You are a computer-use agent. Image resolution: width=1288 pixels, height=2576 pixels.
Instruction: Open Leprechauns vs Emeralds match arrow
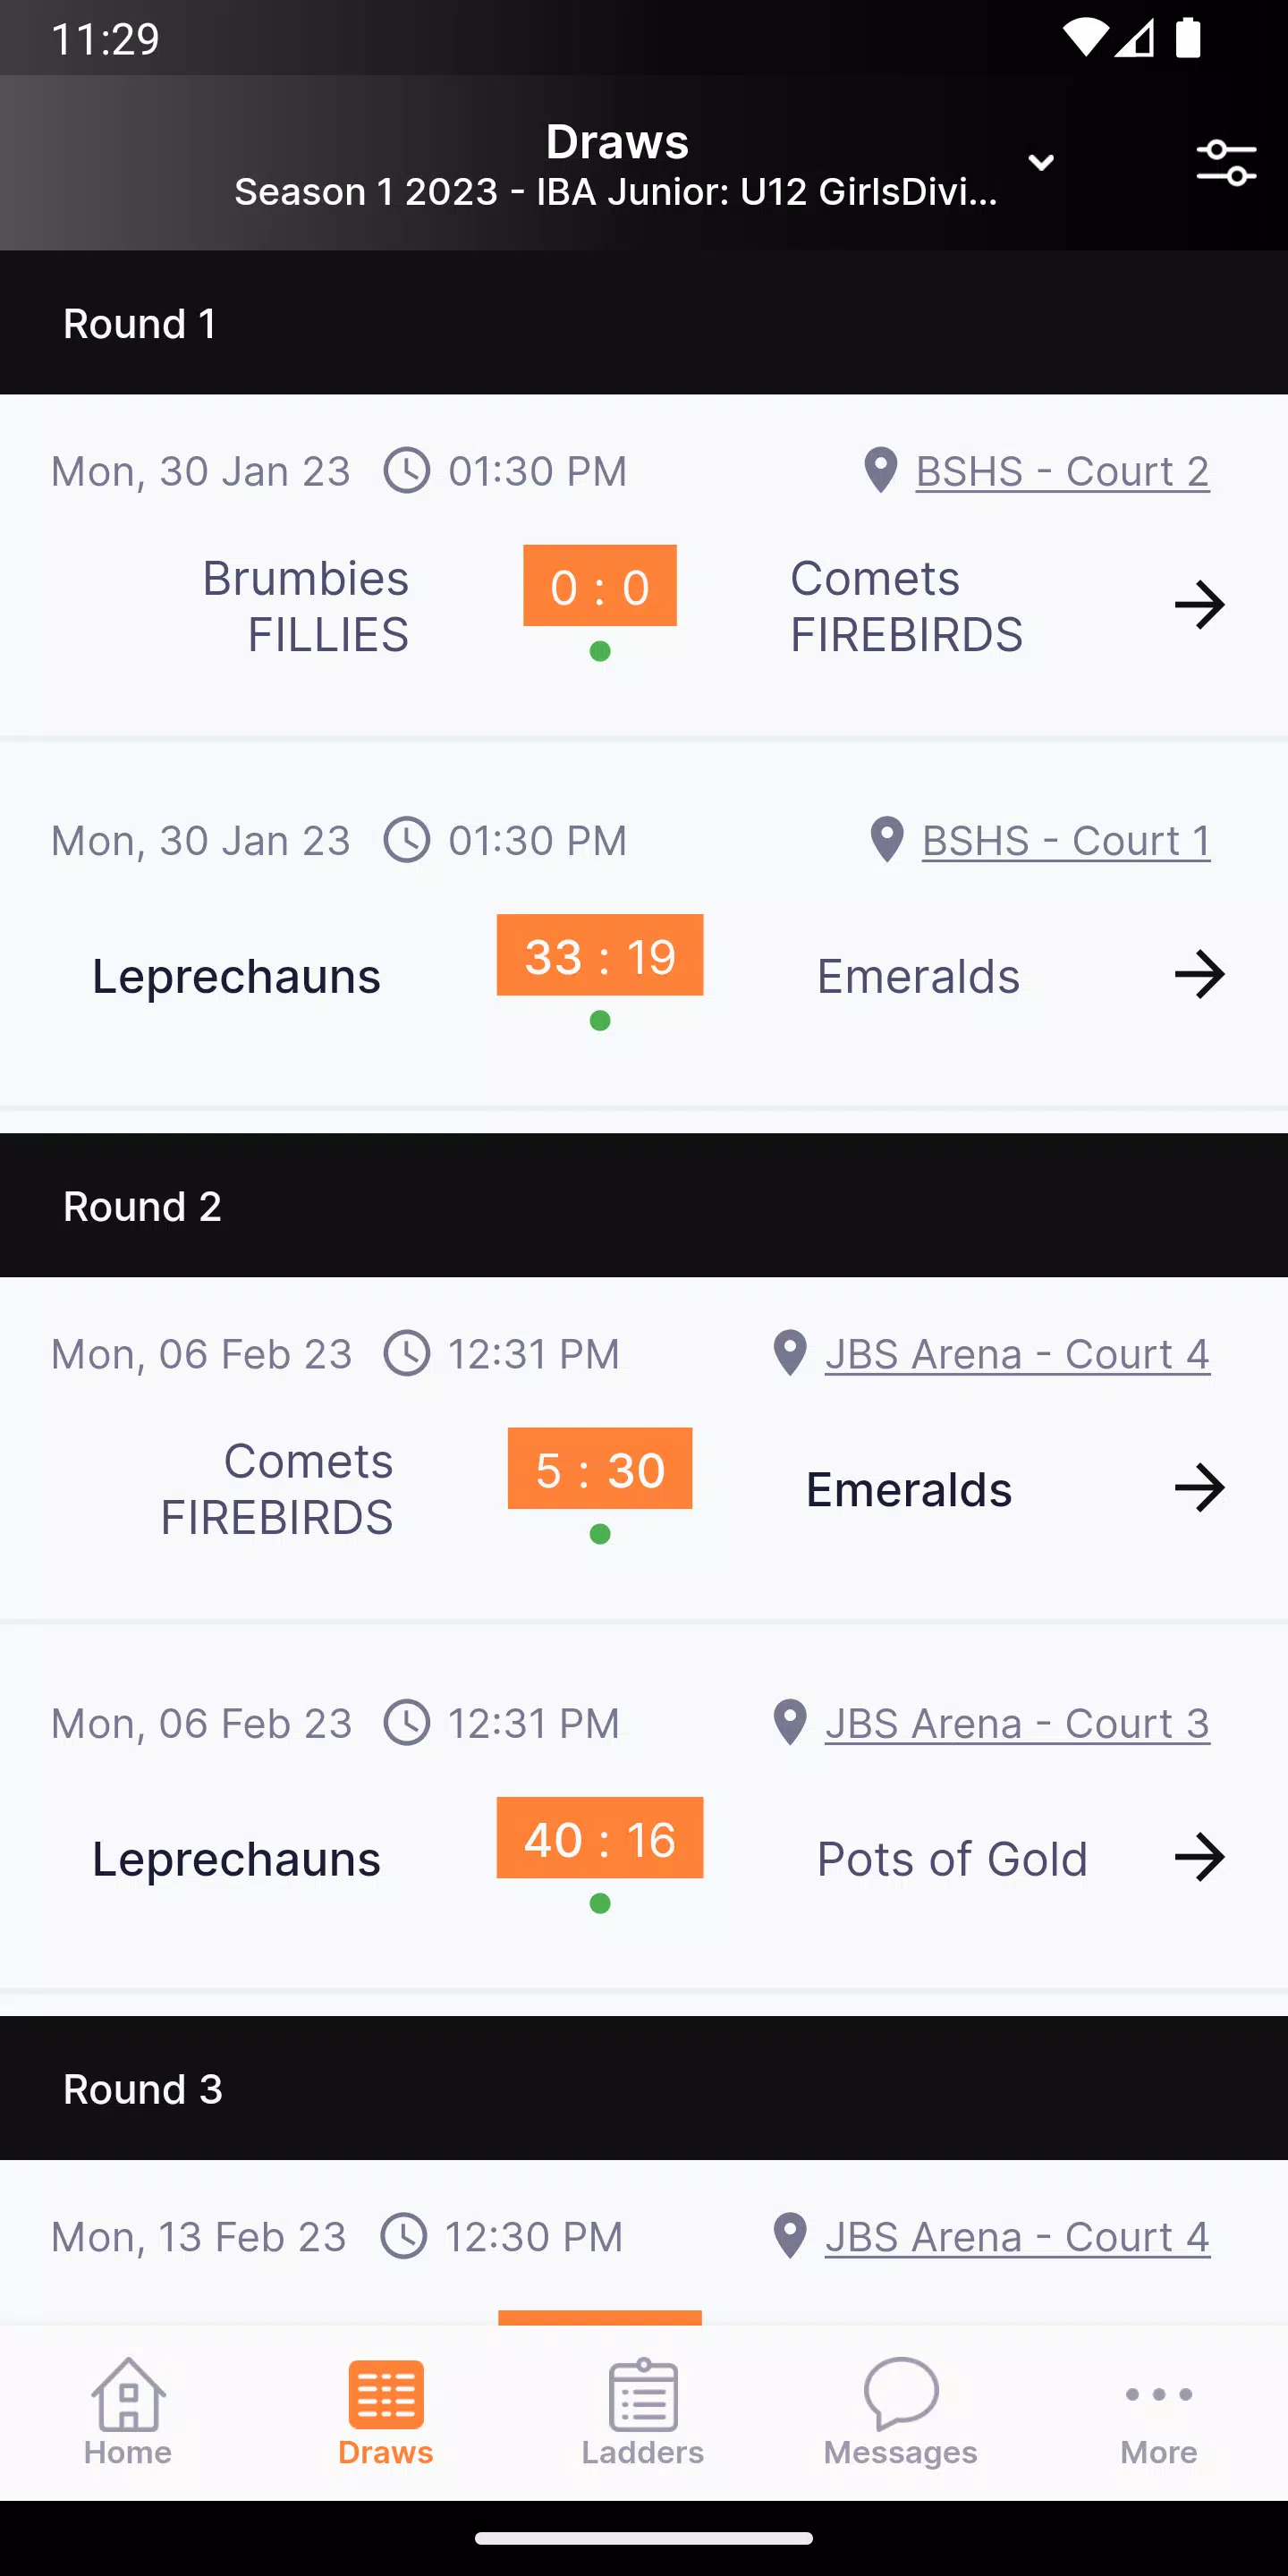pos(1199,975)
